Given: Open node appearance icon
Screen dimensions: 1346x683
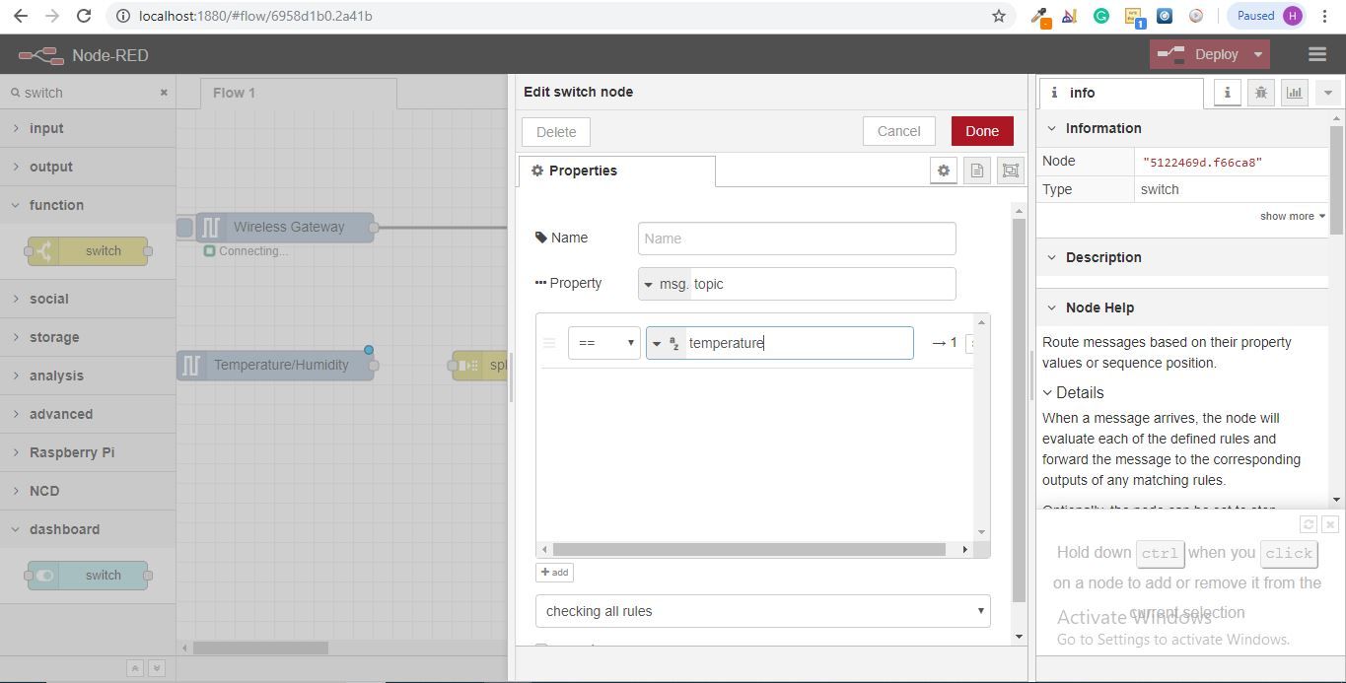Looking at the screenshot, I should pyautogui.click(x=1011, y=171).
